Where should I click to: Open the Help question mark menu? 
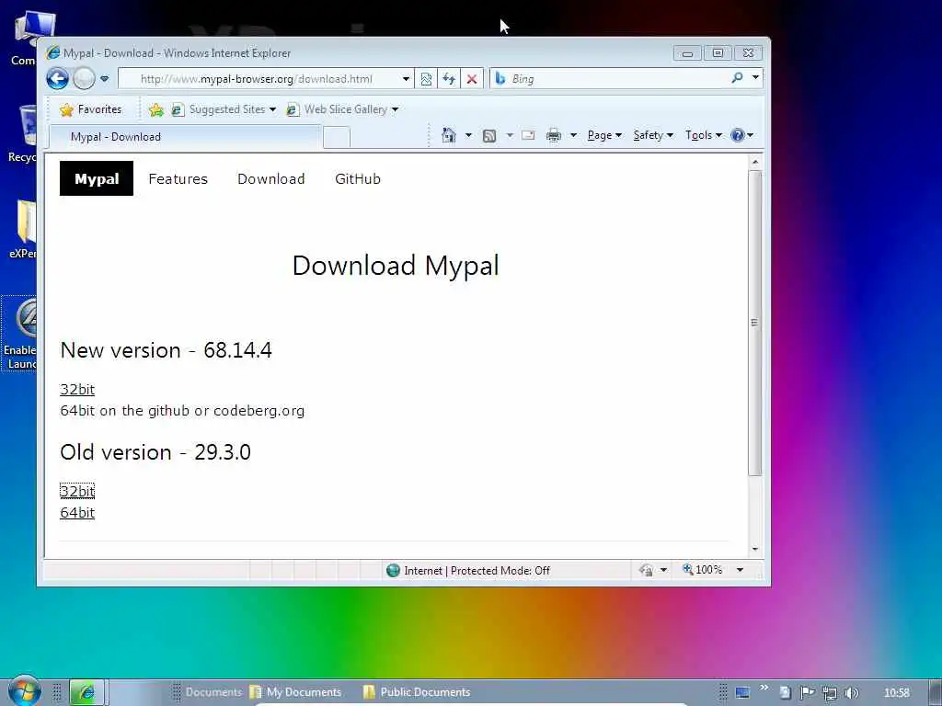coord(742,135)
